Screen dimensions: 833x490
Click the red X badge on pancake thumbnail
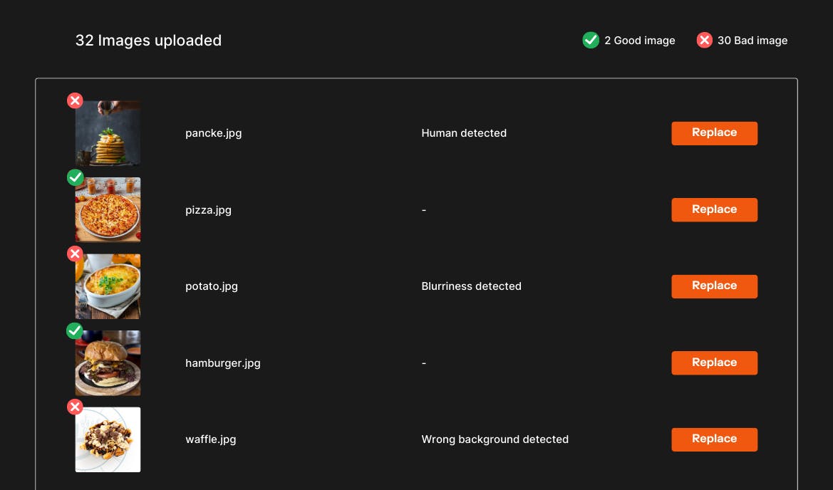[75, 101]
